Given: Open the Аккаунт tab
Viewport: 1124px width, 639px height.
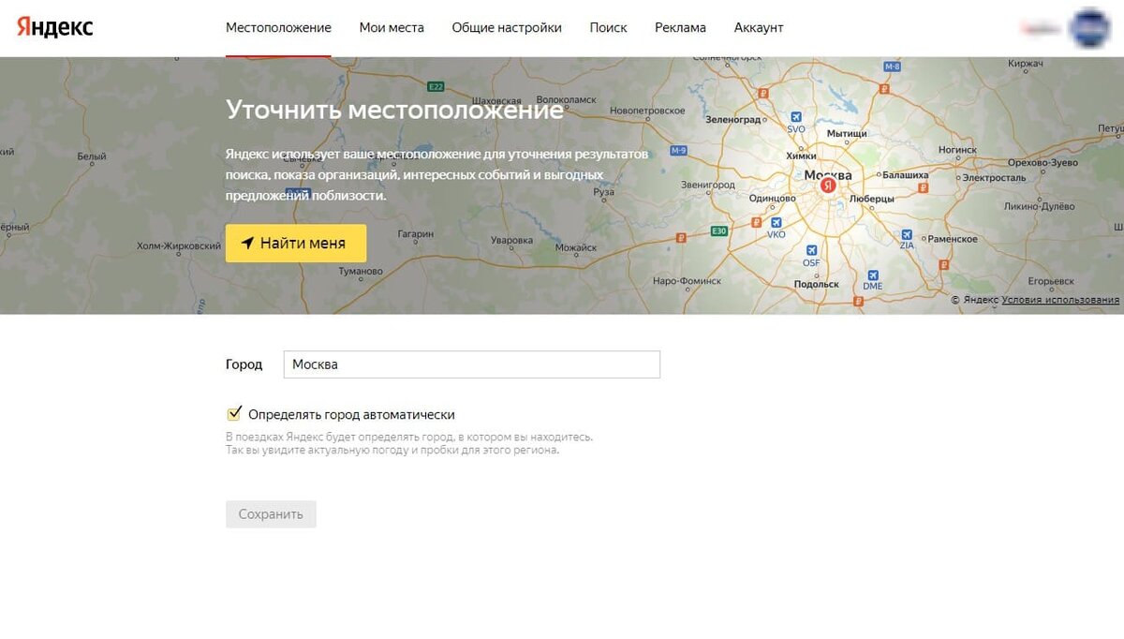Looking at the screenshot, I should 759,28.
